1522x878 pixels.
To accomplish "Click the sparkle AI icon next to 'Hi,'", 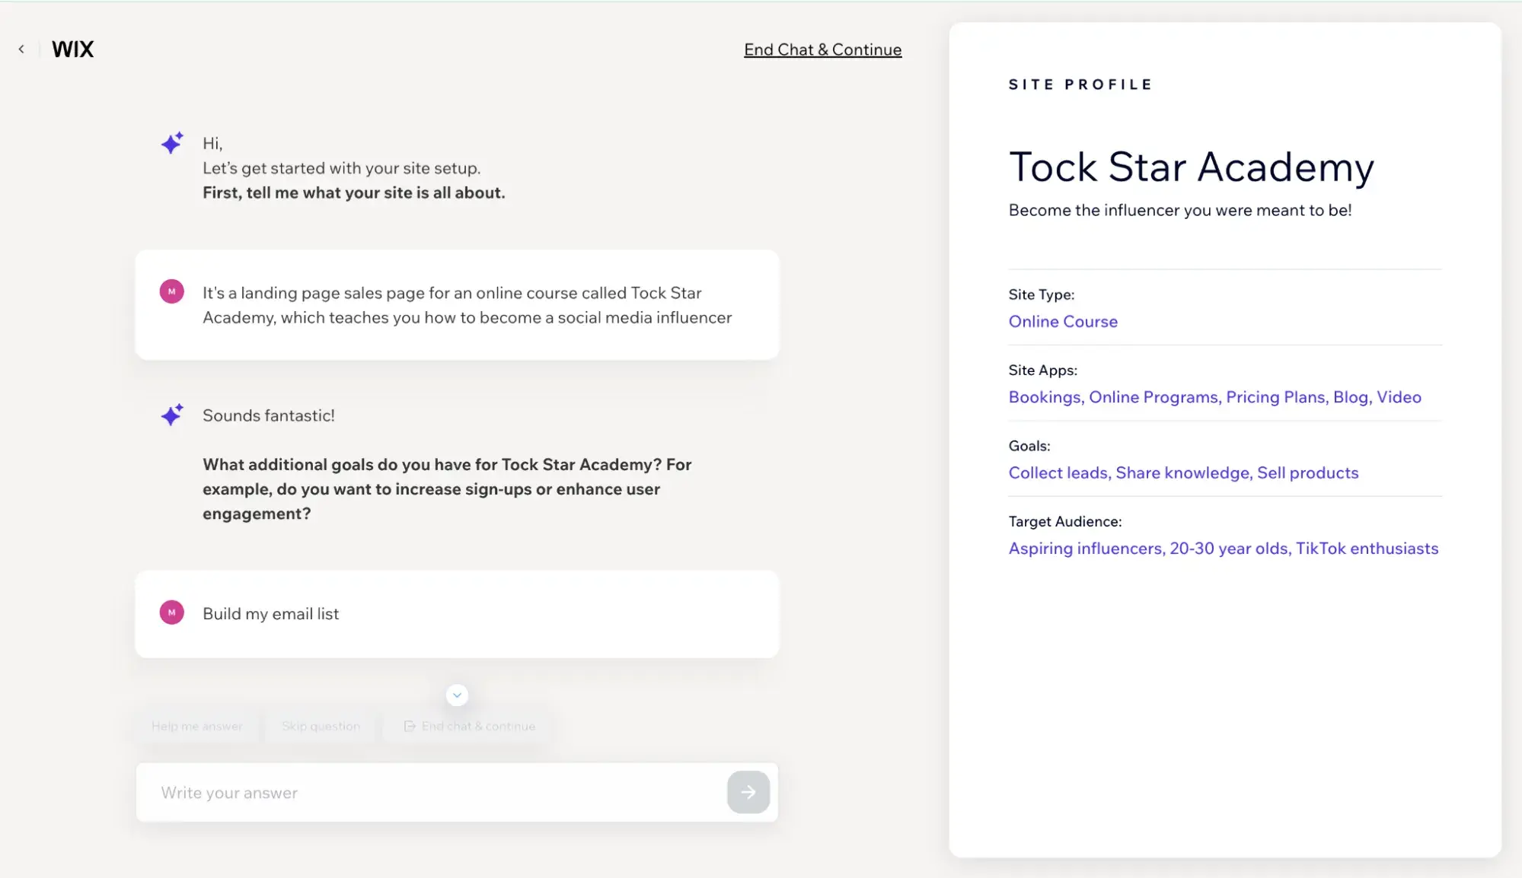I will tap(172, 143).
